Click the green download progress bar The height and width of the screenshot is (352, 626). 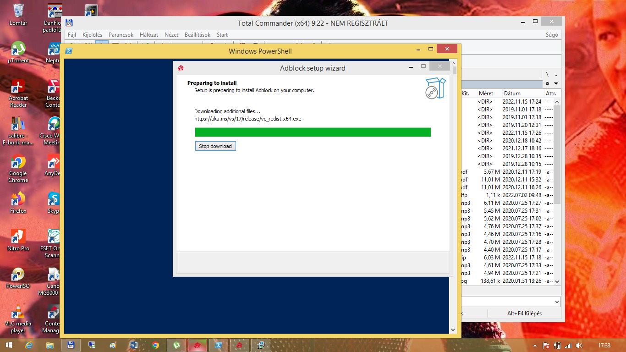click(x=313, y=132)
